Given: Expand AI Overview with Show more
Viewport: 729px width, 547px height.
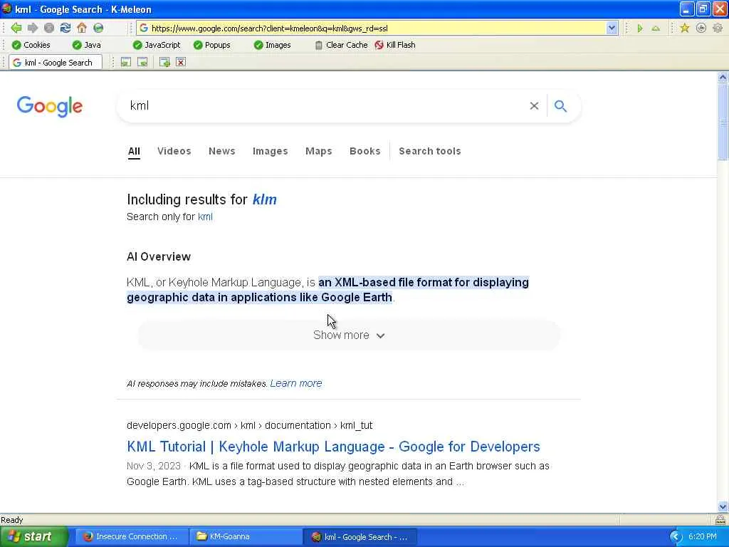Looking at the screenshot, I should coord(349,335).
